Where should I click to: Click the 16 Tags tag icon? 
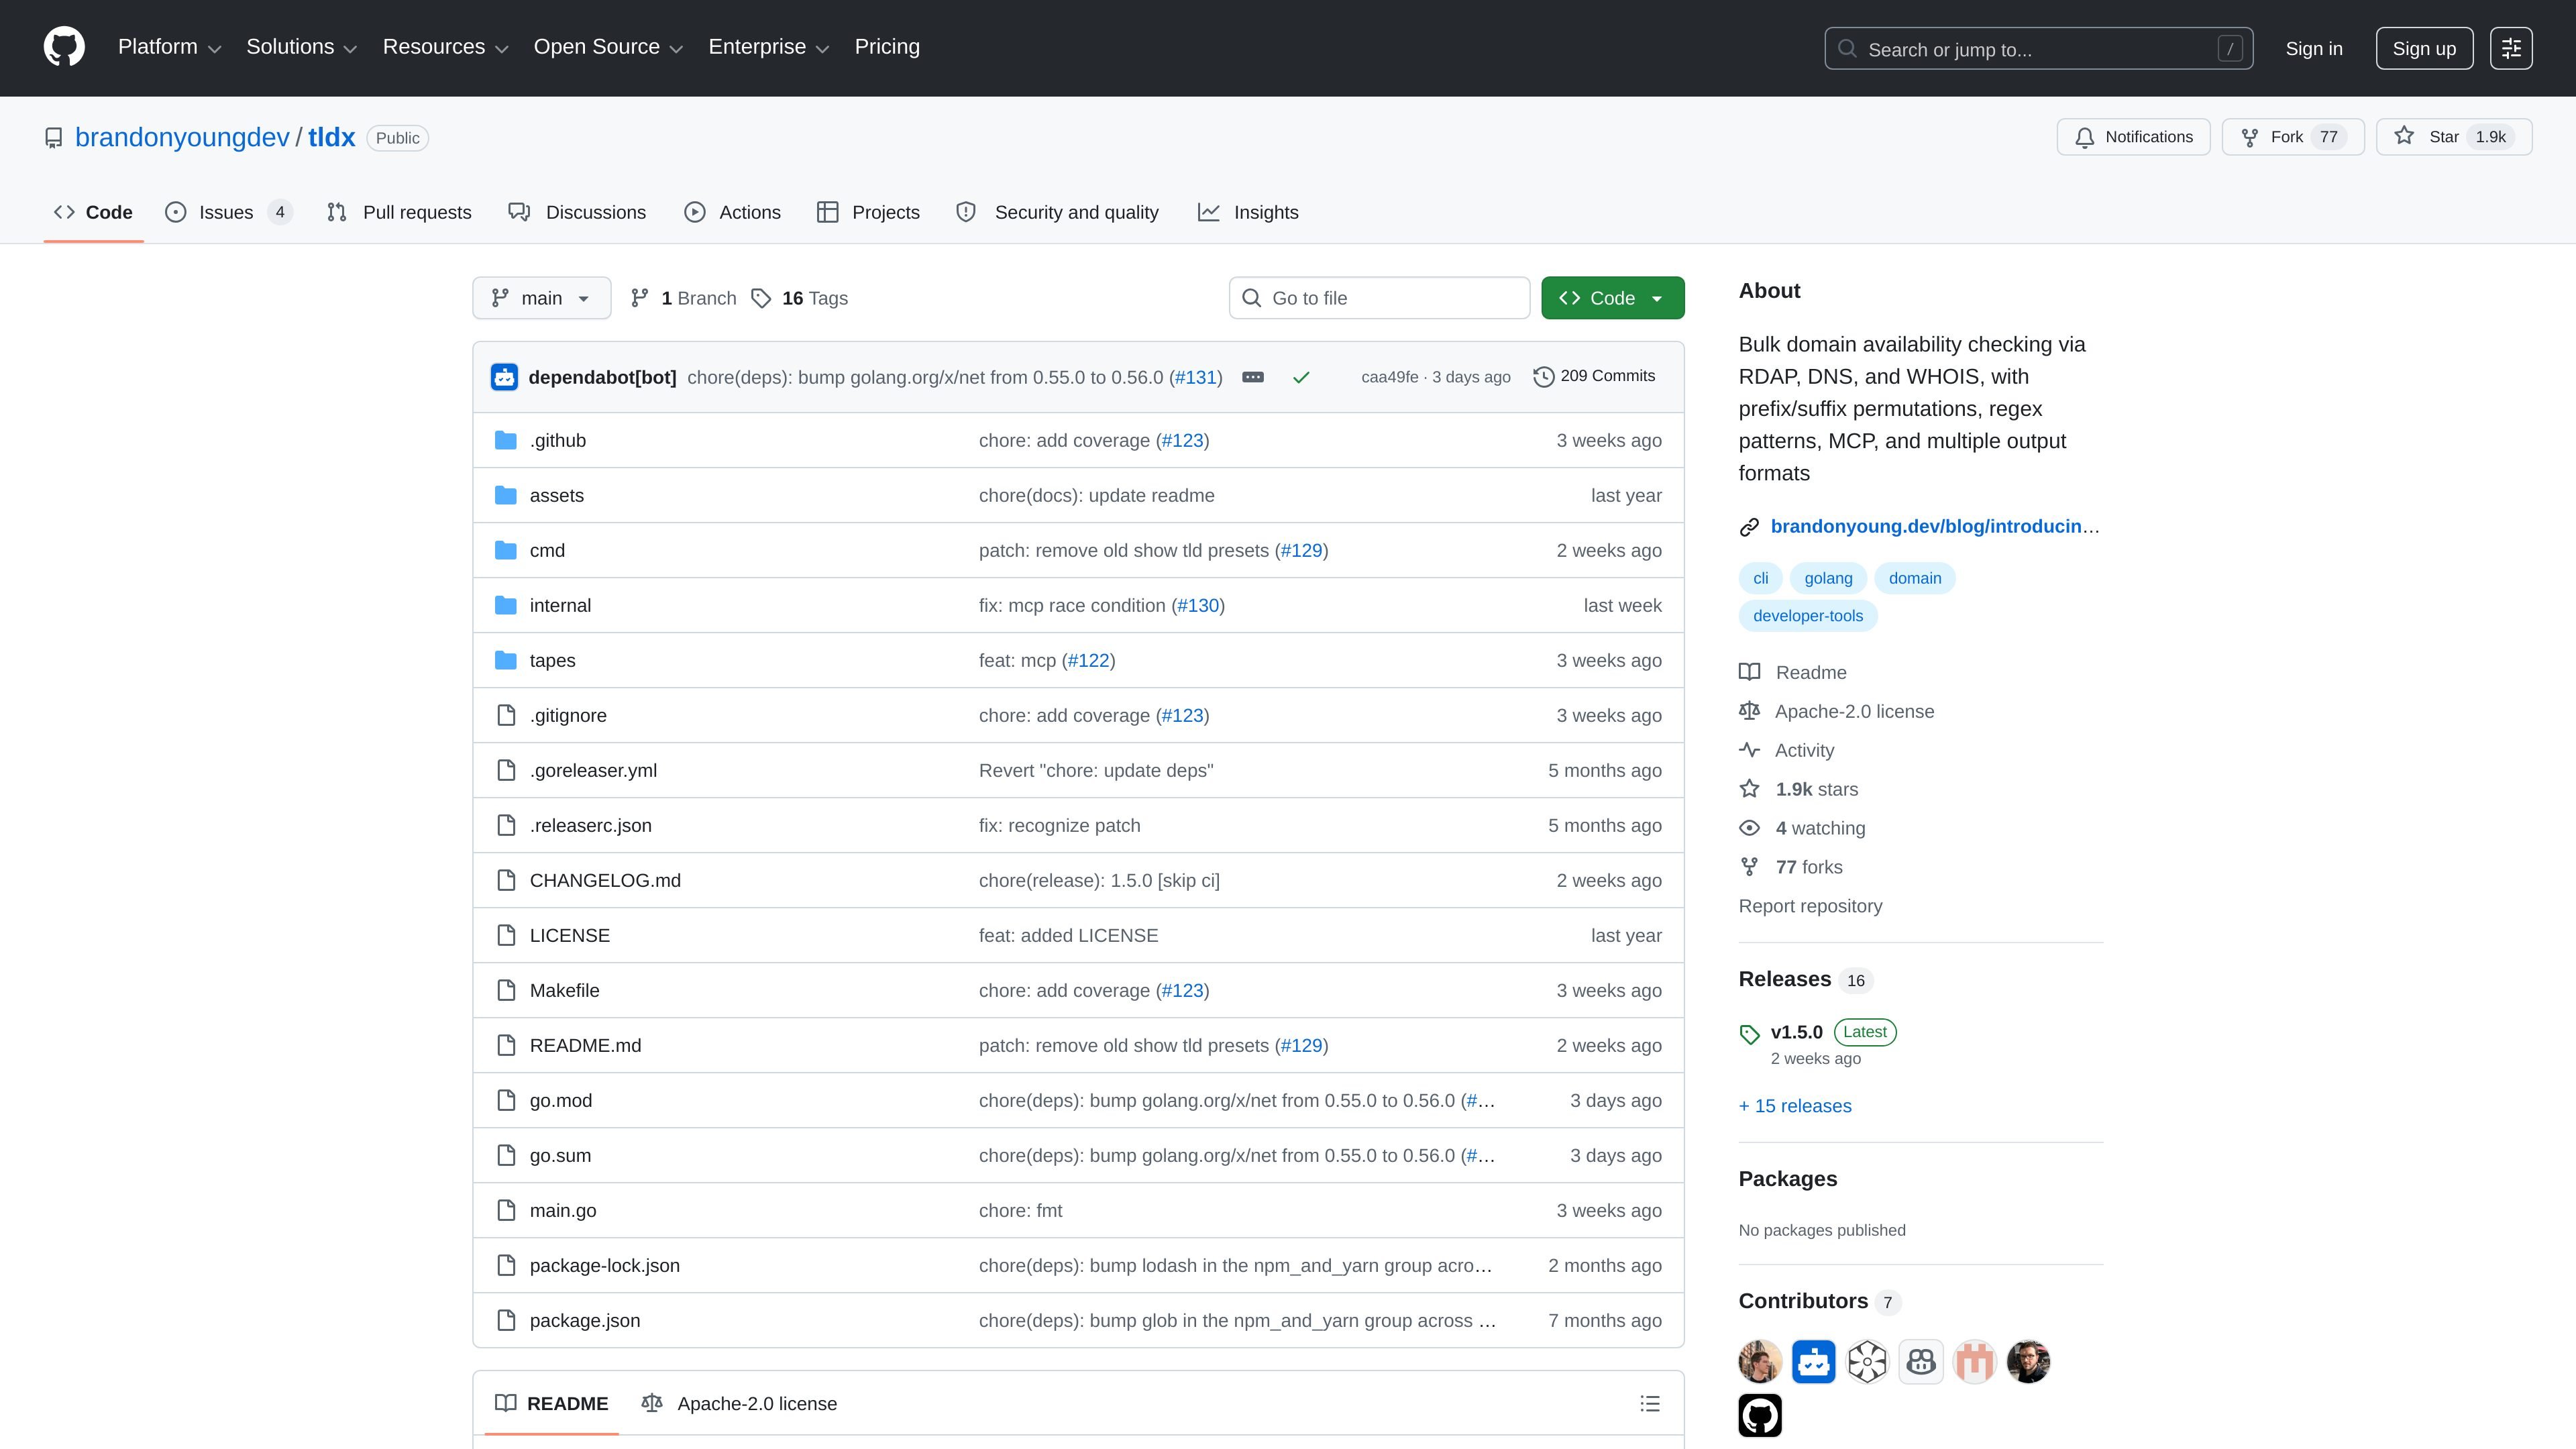[761, 298]
